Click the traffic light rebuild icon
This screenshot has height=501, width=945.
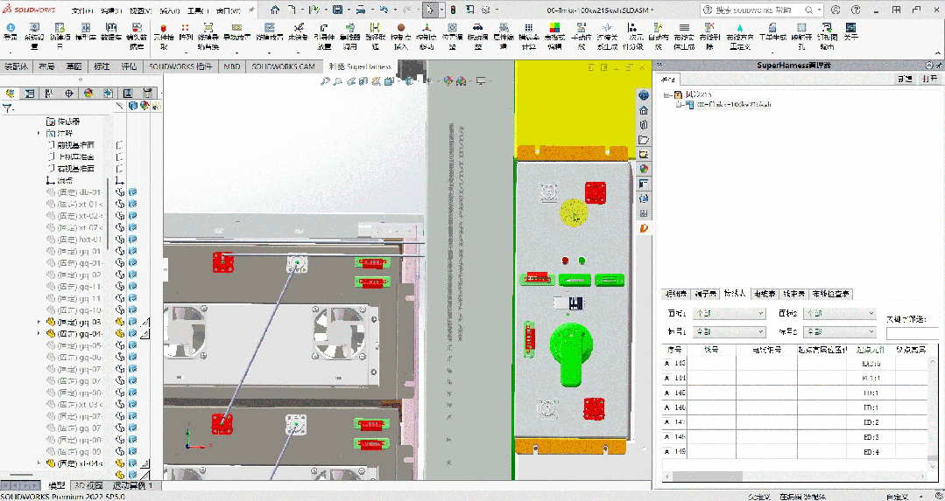tap(453, 10)
